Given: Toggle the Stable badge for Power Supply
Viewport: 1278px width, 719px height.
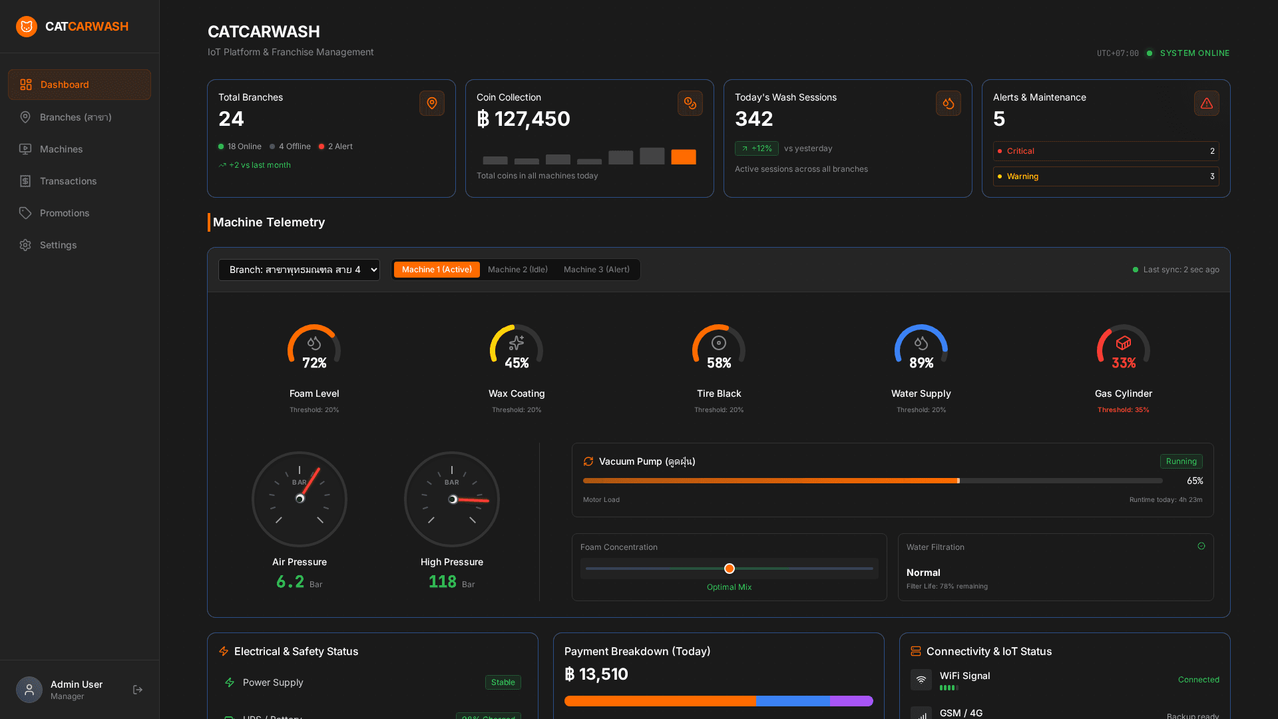Looking at the screenshot, I should point(503,682).
